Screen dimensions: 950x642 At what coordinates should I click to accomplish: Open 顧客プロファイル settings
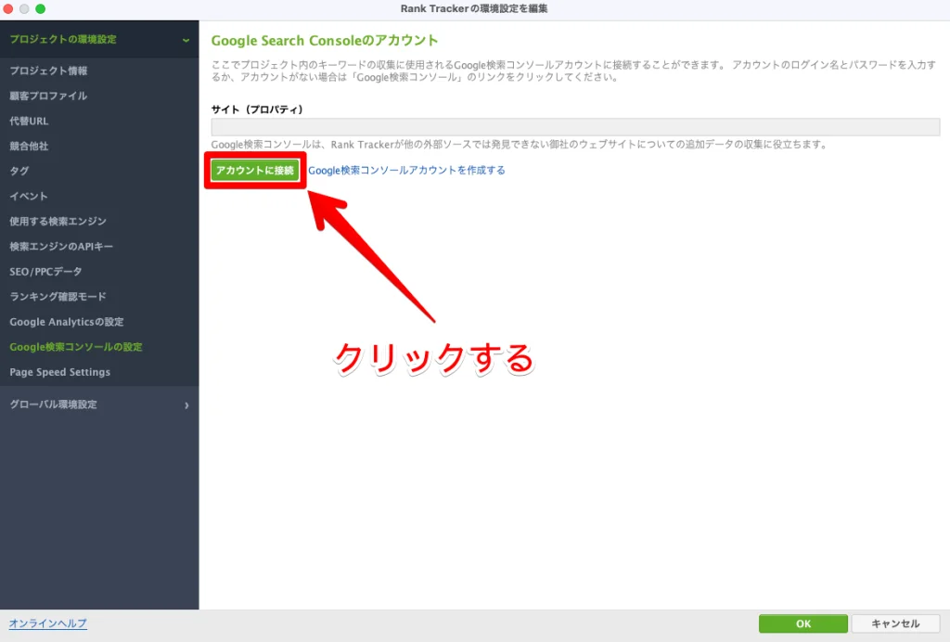(x=48, y=96)
